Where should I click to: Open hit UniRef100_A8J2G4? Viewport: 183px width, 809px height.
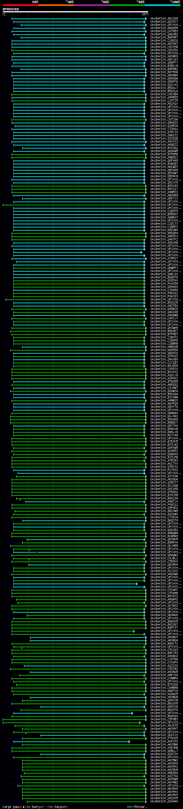[164, 19]
